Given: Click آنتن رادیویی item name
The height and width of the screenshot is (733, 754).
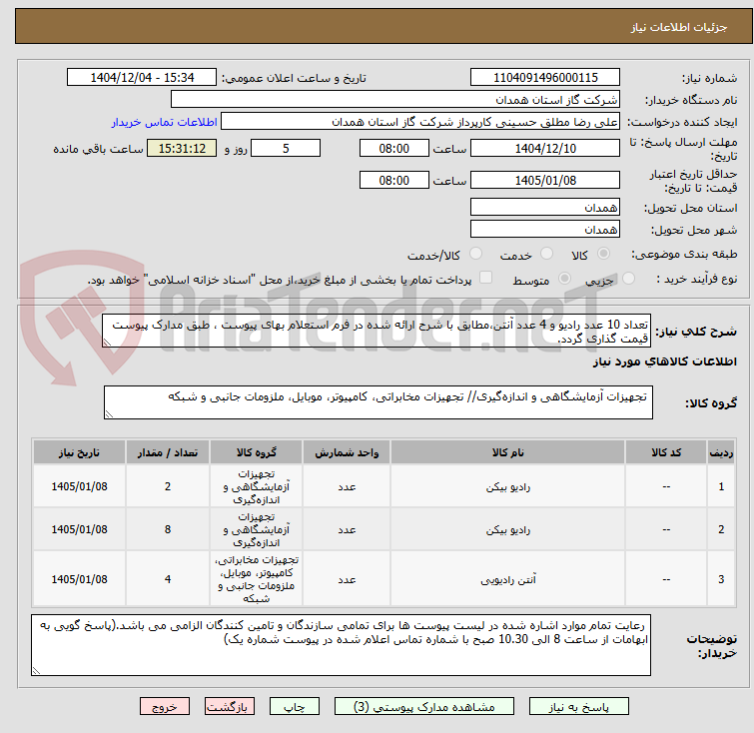Looking at the screenshot, I should click(x=507, y=579).
